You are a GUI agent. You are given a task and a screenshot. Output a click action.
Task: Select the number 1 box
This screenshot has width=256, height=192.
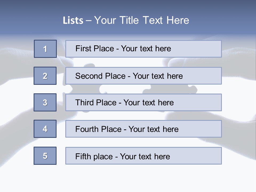click(45, 49)
